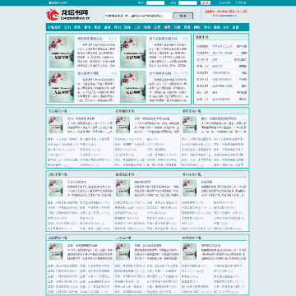The height and width of the screenshot is (296, 296).
Task: Open the top-left featured book cover thumbnail
Action: pos(62,52)
